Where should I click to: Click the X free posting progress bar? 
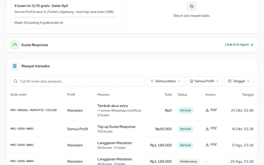(66, 17)
